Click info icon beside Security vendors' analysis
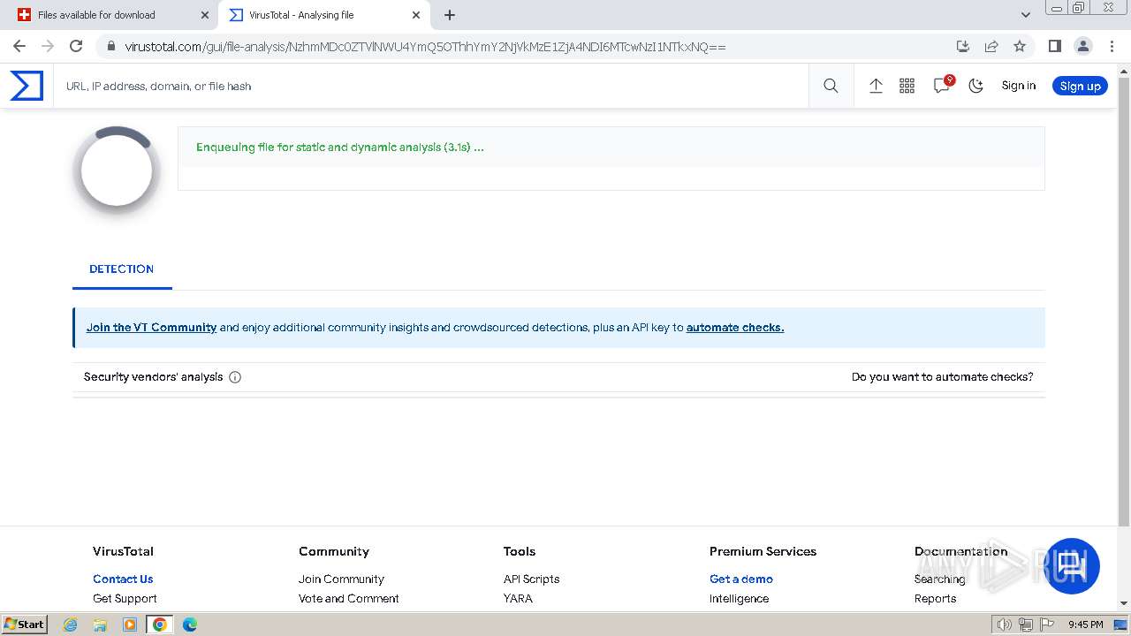Image resolution: width=1131 pixels, height=636 pixels. (x=235, y=377)
